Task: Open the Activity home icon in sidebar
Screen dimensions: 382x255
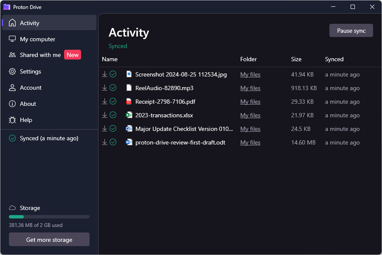Action: [12, 23]
